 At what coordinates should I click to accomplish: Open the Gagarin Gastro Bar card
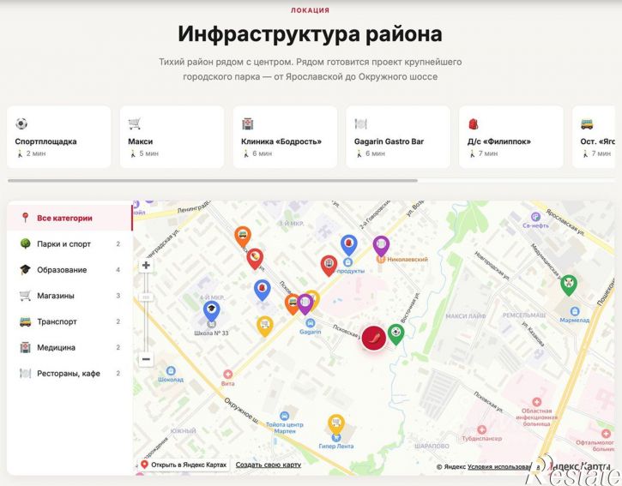398,137
